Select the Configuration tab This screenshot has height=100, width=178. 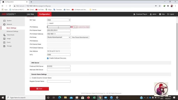(44, 14)
